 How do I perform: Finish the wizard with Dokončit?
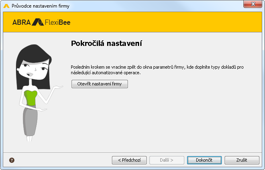click(204, 160)
